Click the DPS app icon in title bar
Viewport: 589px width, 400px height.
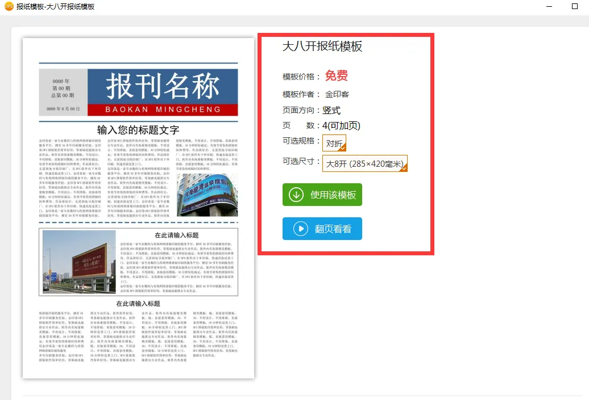point(9,6)
